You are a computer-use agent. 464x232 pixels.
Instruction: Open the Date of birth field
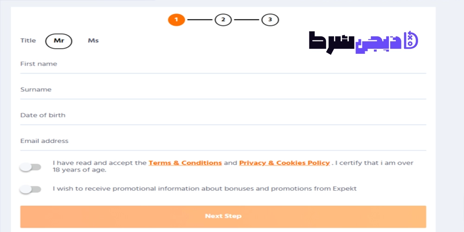223,116
